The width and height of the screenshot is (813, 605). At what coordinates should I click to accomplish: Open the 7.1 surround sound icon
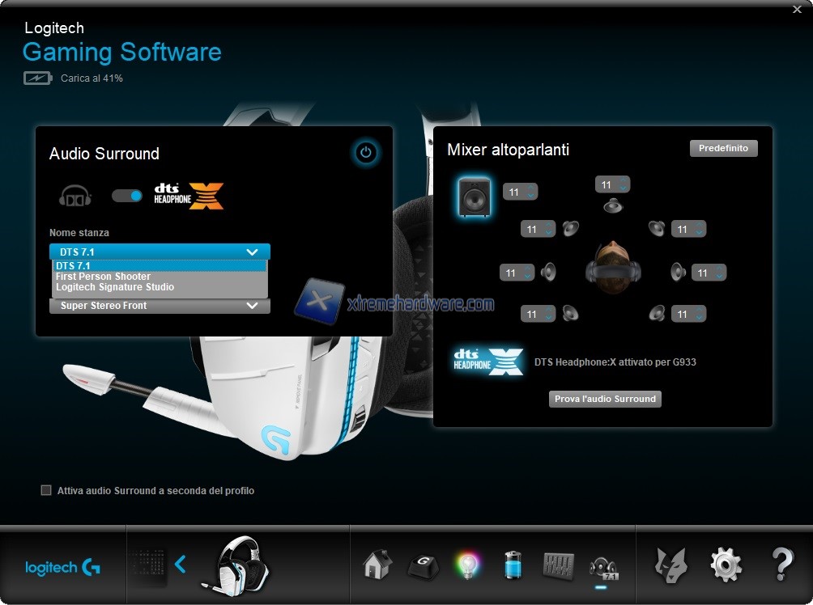604,566
